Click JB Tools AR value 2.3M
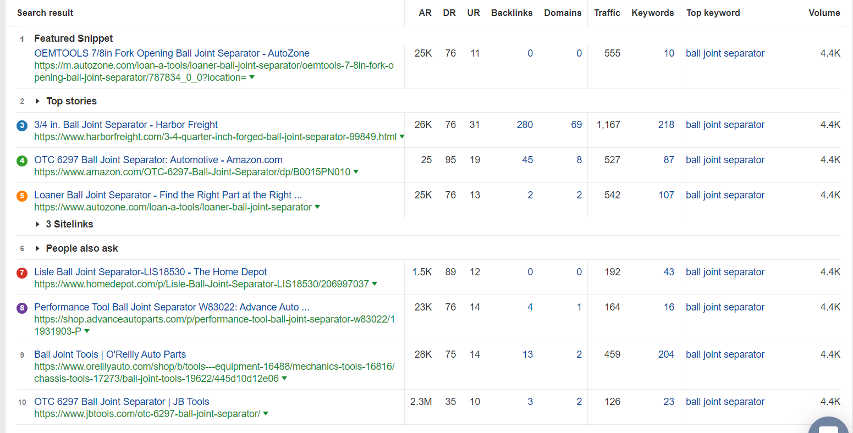 pyautogui.click(x=421, y=402)
